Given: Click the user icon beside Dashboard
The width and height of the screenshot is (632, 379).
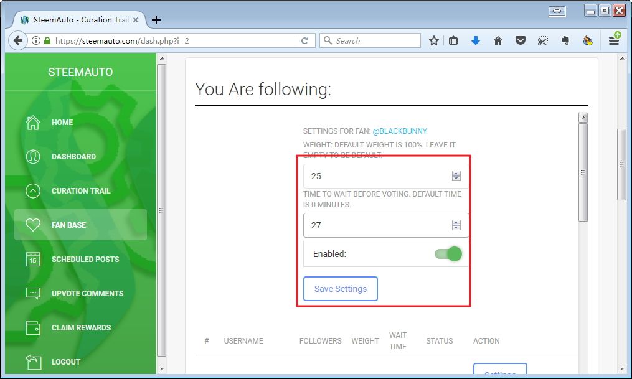Looking at the screenshot, I should pyautogui.click(x=33, y=157).
